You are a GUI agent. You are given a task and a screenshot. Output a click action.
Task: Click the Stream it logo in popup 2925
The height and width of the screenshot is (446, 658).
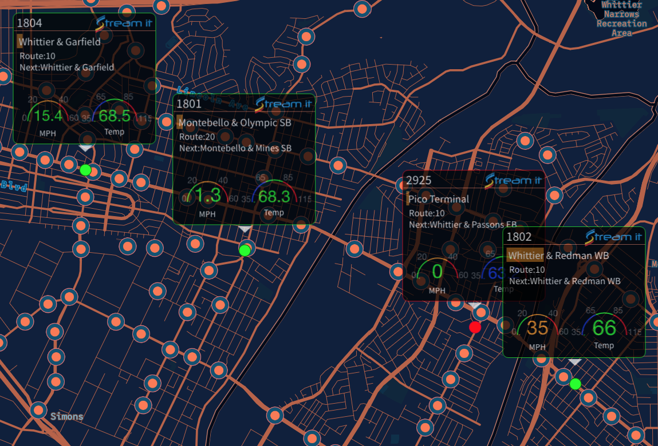[x=513, y=181]
